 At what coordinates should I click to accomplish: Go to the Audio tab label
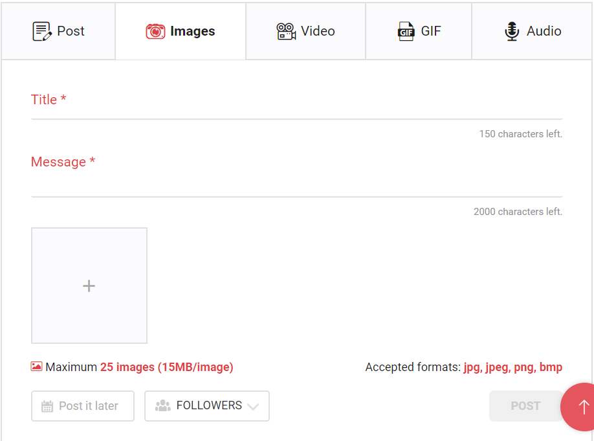[544, 31]
